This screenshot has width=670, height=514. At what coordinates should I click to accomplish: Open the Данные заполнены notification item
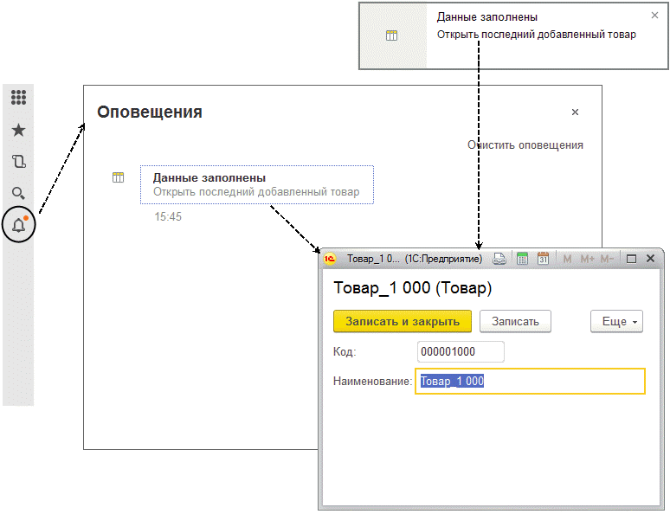click(257, 184)
